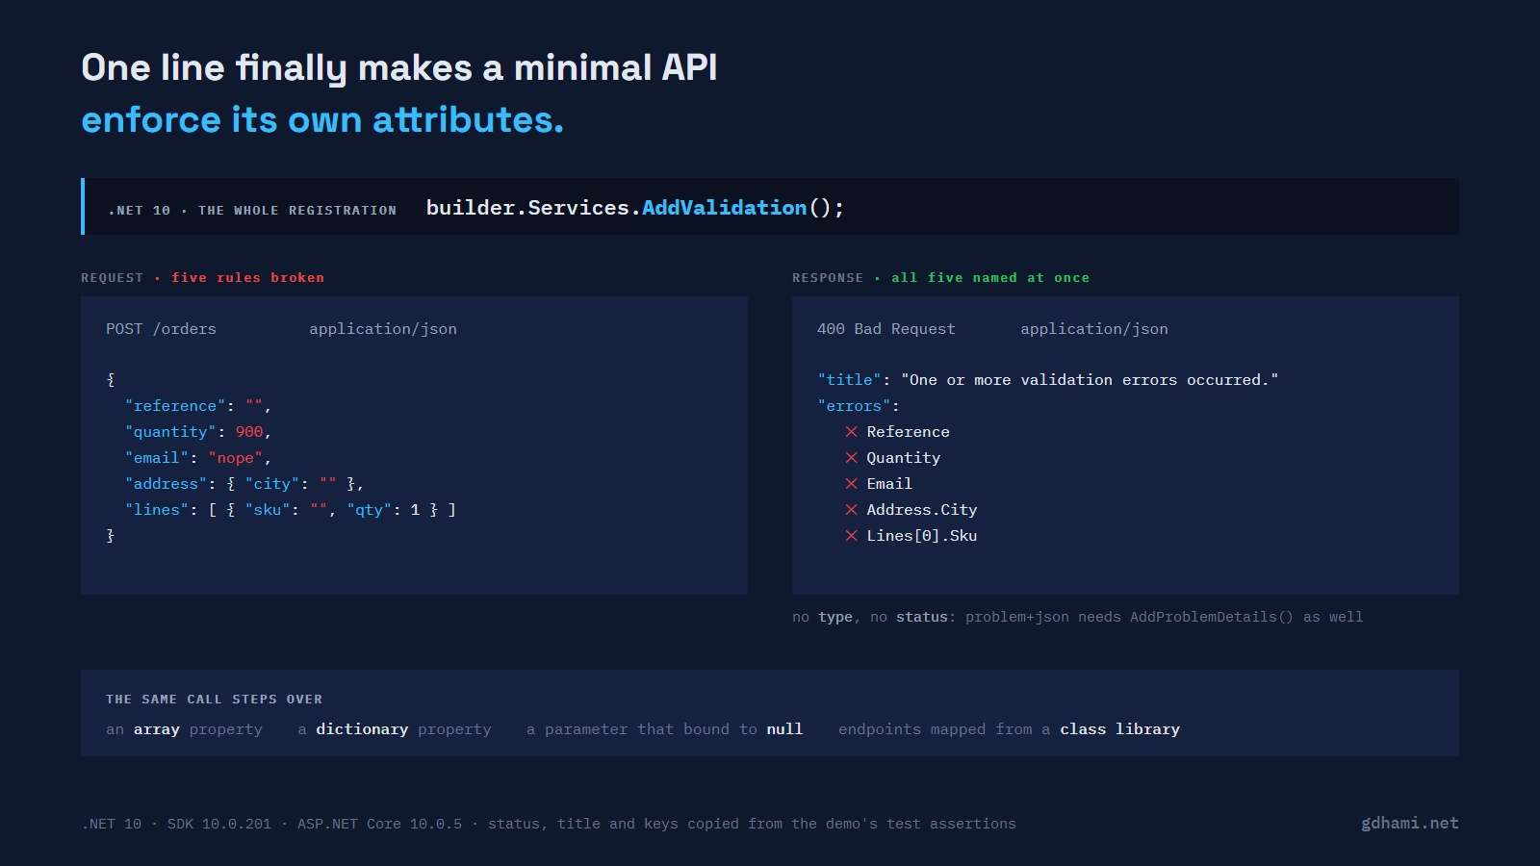The width and height of the screenshot is (1540, 866).
Task: Click the 'Reference' error entry
Action: click(908, 432)
